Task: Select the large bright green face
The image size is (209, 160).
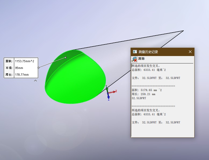Action: tap(78, 84)
